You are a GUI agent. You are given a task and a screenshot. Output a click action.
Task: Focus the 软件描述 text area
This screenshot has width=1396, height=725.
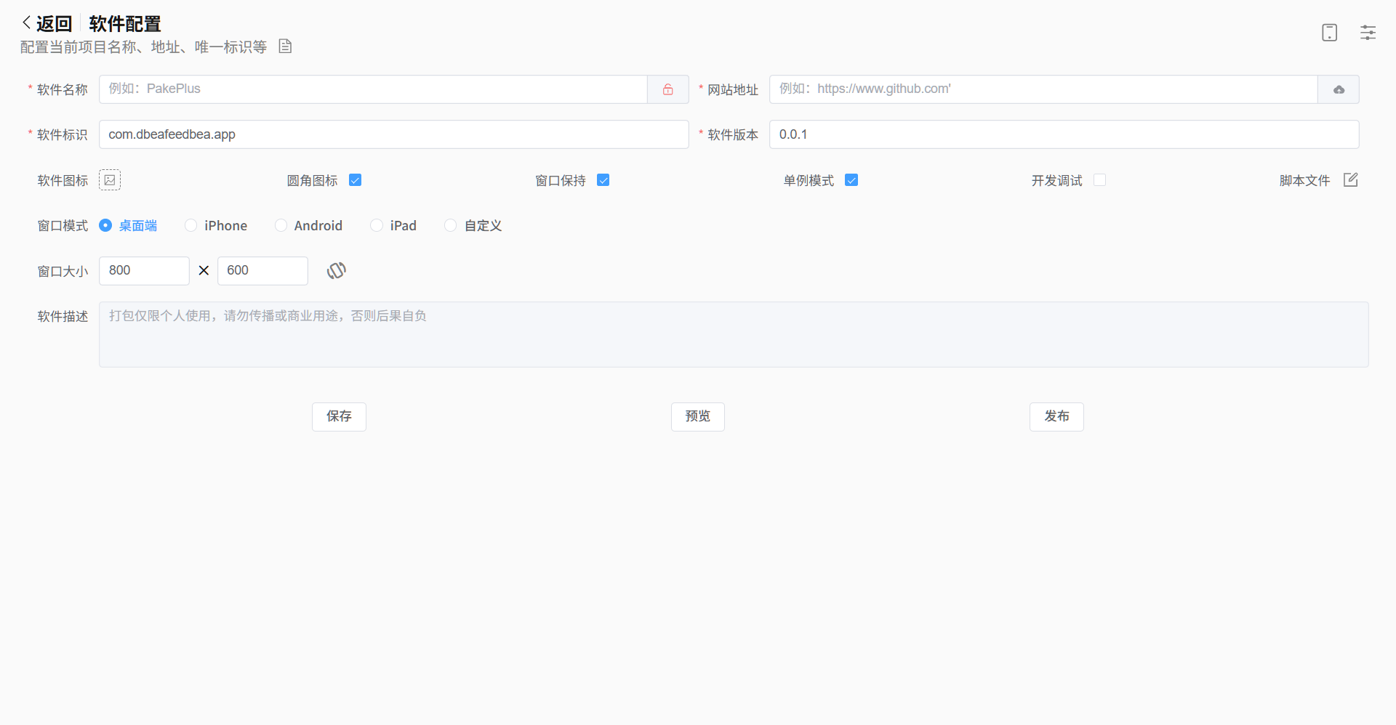pos(733,334)
